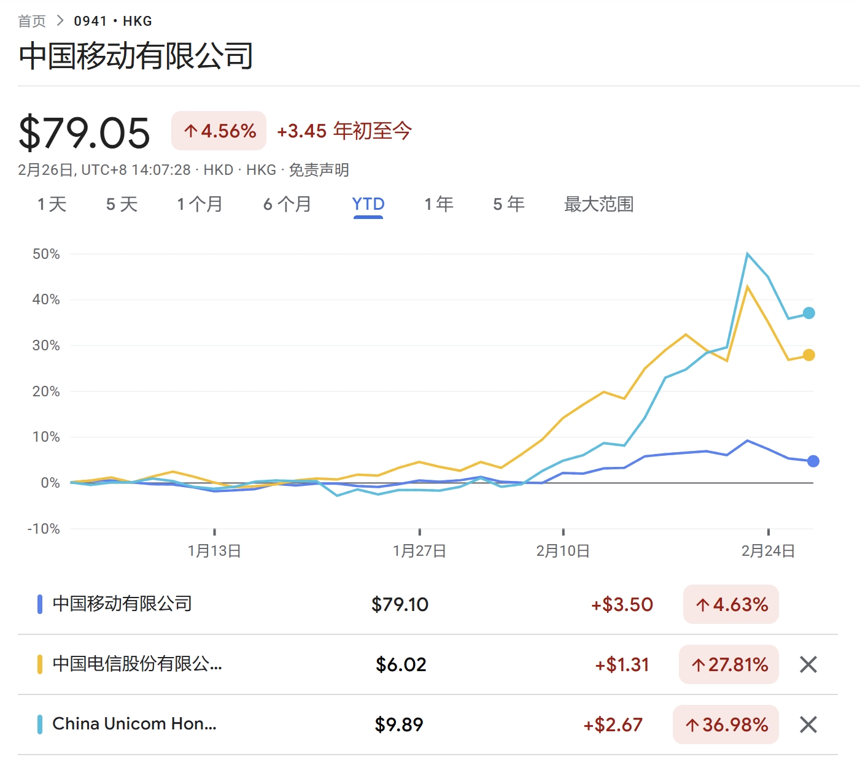Viewport: 860px width, 765px height.
Task: Switch chart to 1年 range
Action: click(438, 204)
